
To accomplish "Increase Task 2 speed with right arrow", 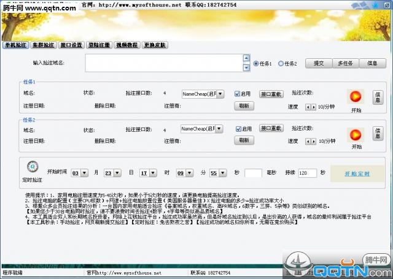I will tap(313, 142).
